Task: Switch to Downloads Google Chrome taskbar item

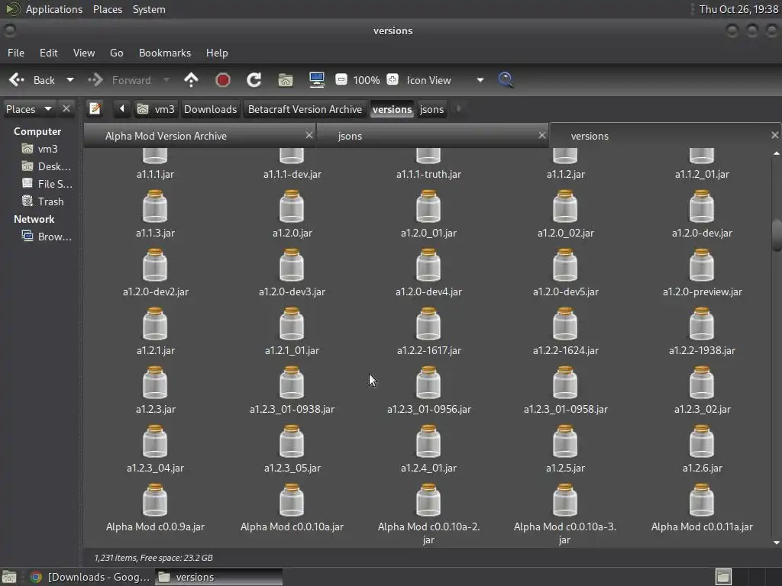Action: tap(90, 577)
